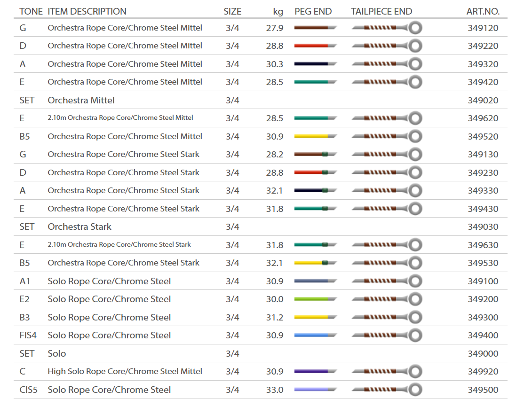Click the light green peg end for E2 Solo
Screen dimensions: 516x406
click(x=315, y=299)
